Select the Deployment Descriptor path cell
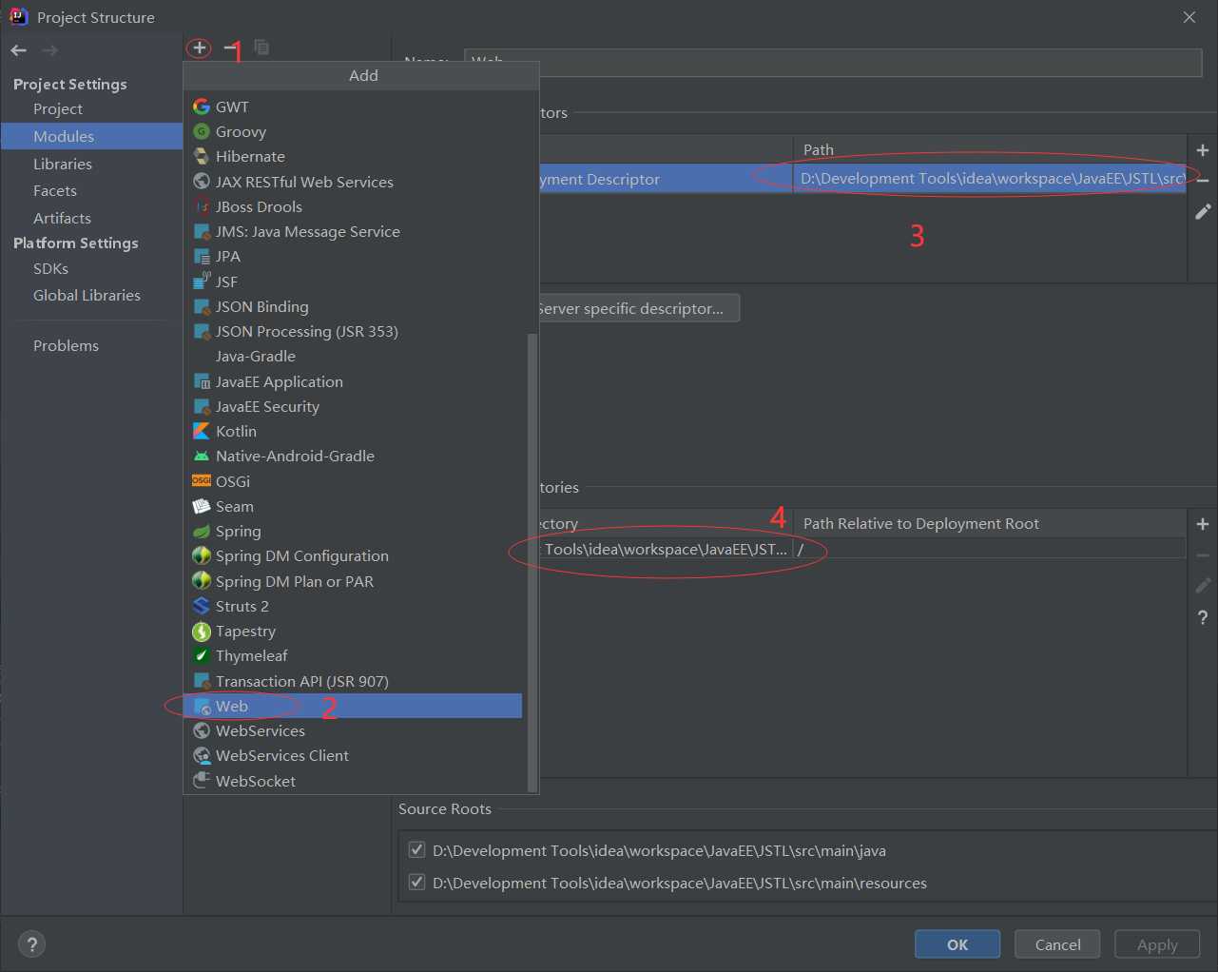Image resolution: width=1218 pixels, height=972 pixels. pyautogui.click(x=989, y=179)
